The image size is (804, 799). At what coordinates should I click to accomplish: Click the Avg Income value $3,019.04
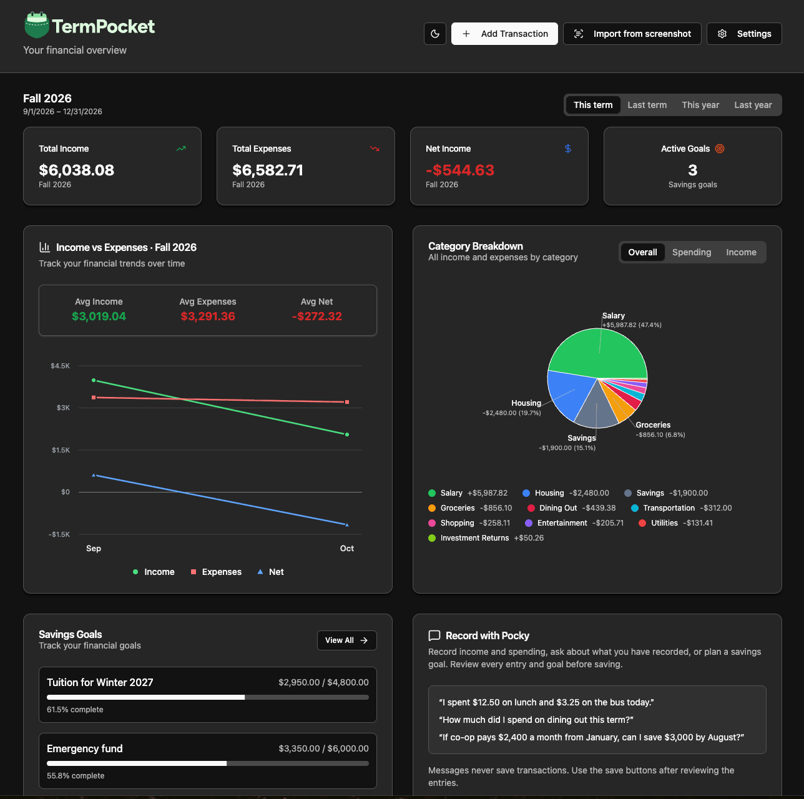pos(99,316)
